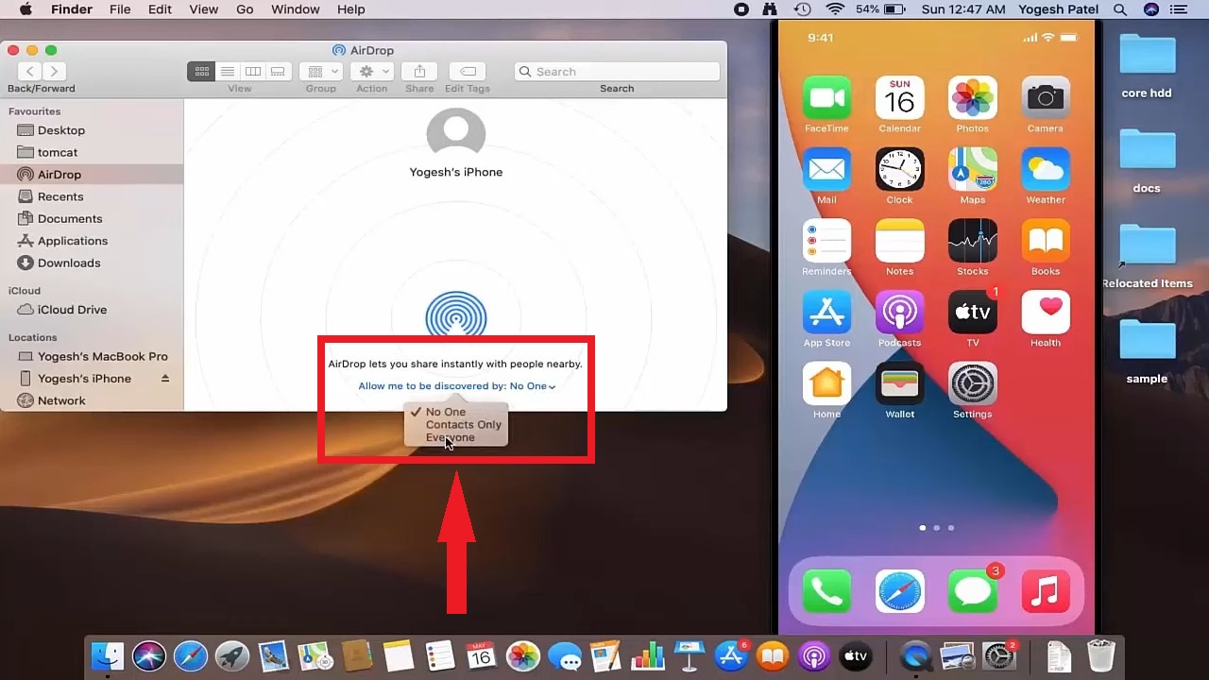
Task: Open the Camera app on the iPhone
Action: [x=1046, y=98]
